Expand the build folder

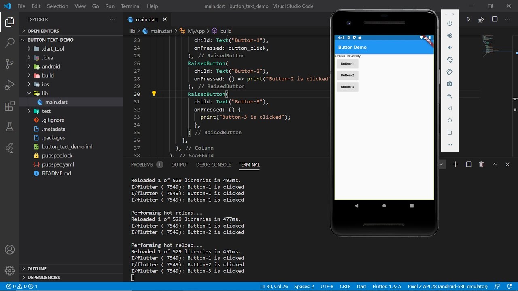click(x=71, y=75)
